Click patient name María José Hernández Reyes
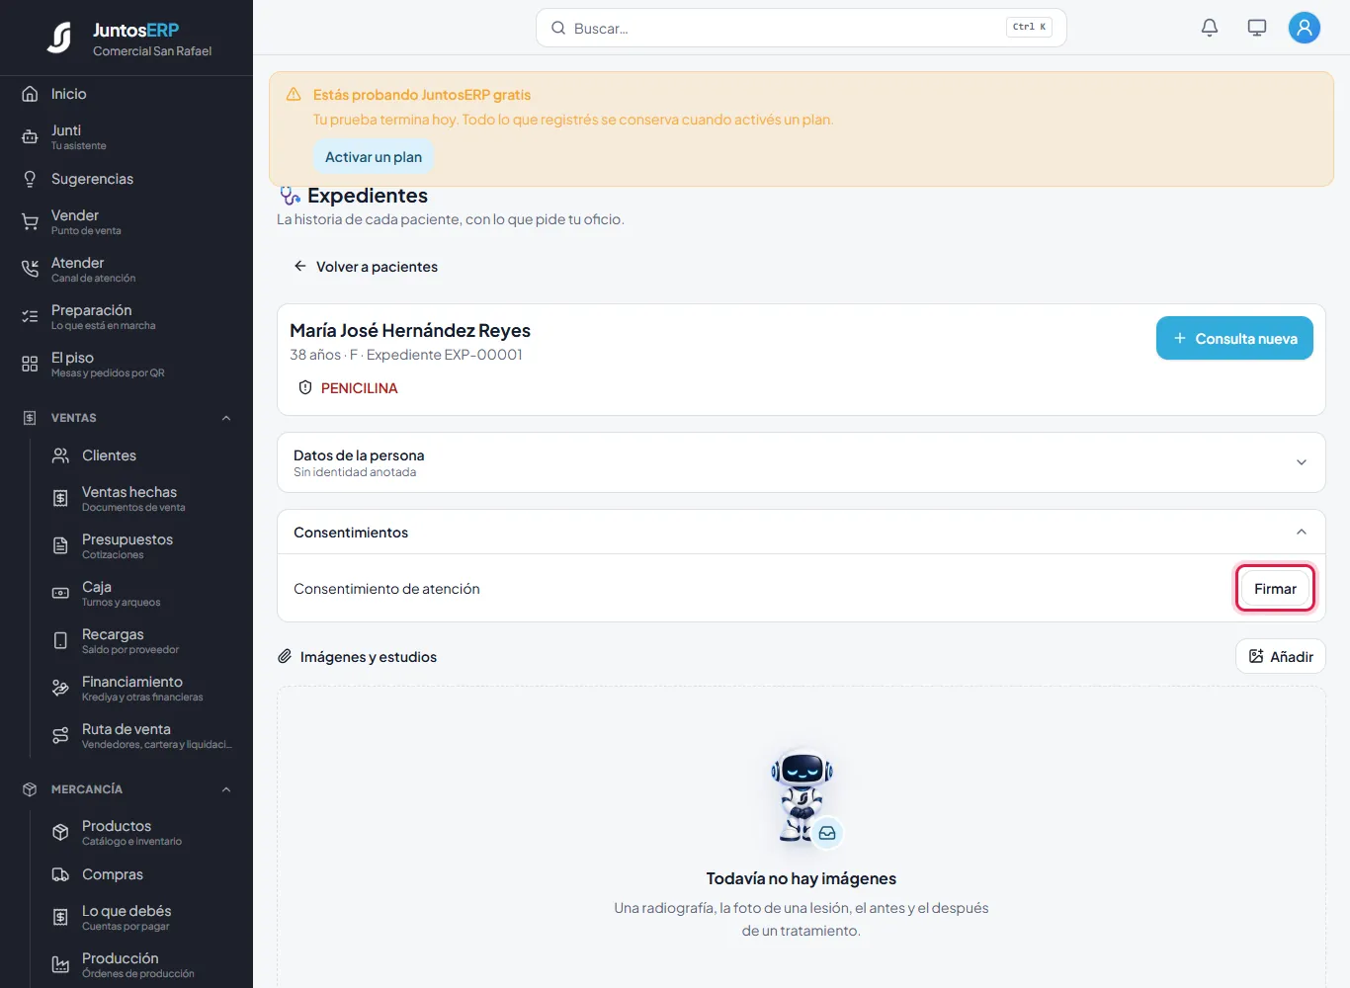1350x988 pixels. pos(410,331)
